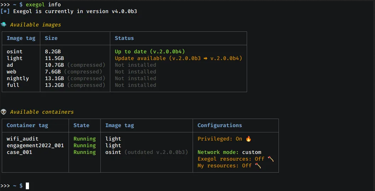Click the axe emoji after Exegol resources: Off

(271, 159)
